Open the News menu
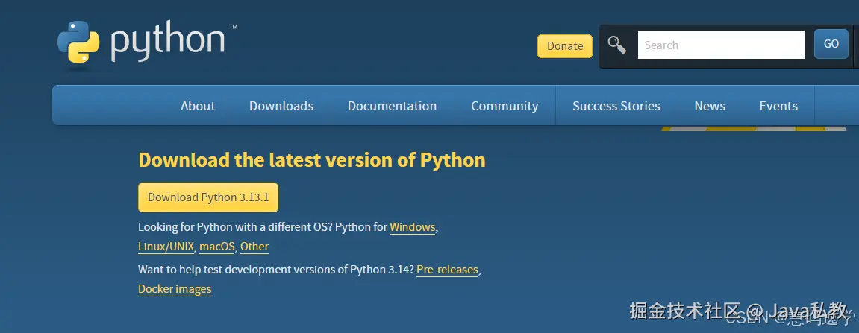This screenshot has width=859, height=333. [x=710, y=106]
